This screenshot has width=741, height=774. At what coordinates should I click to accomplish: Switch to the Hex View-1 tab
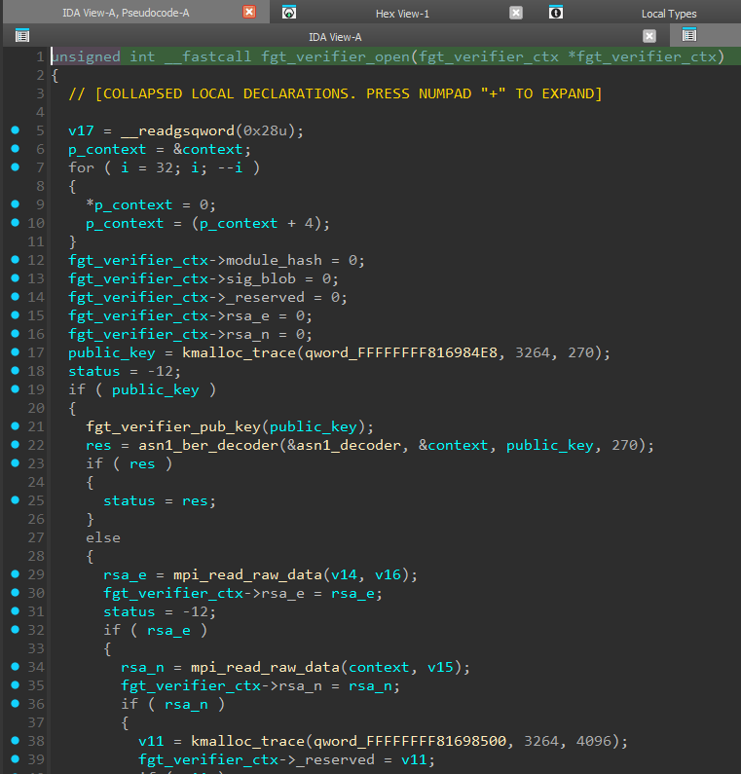(402, 14)
